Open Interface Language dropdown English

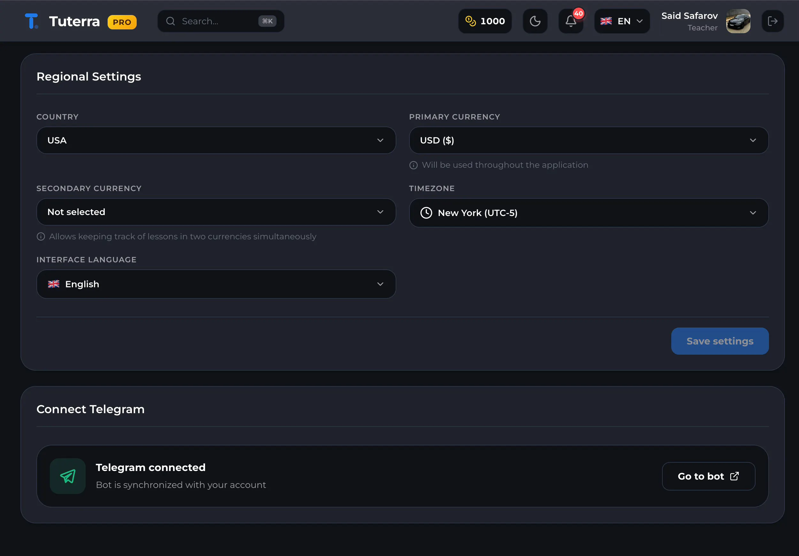216,284
